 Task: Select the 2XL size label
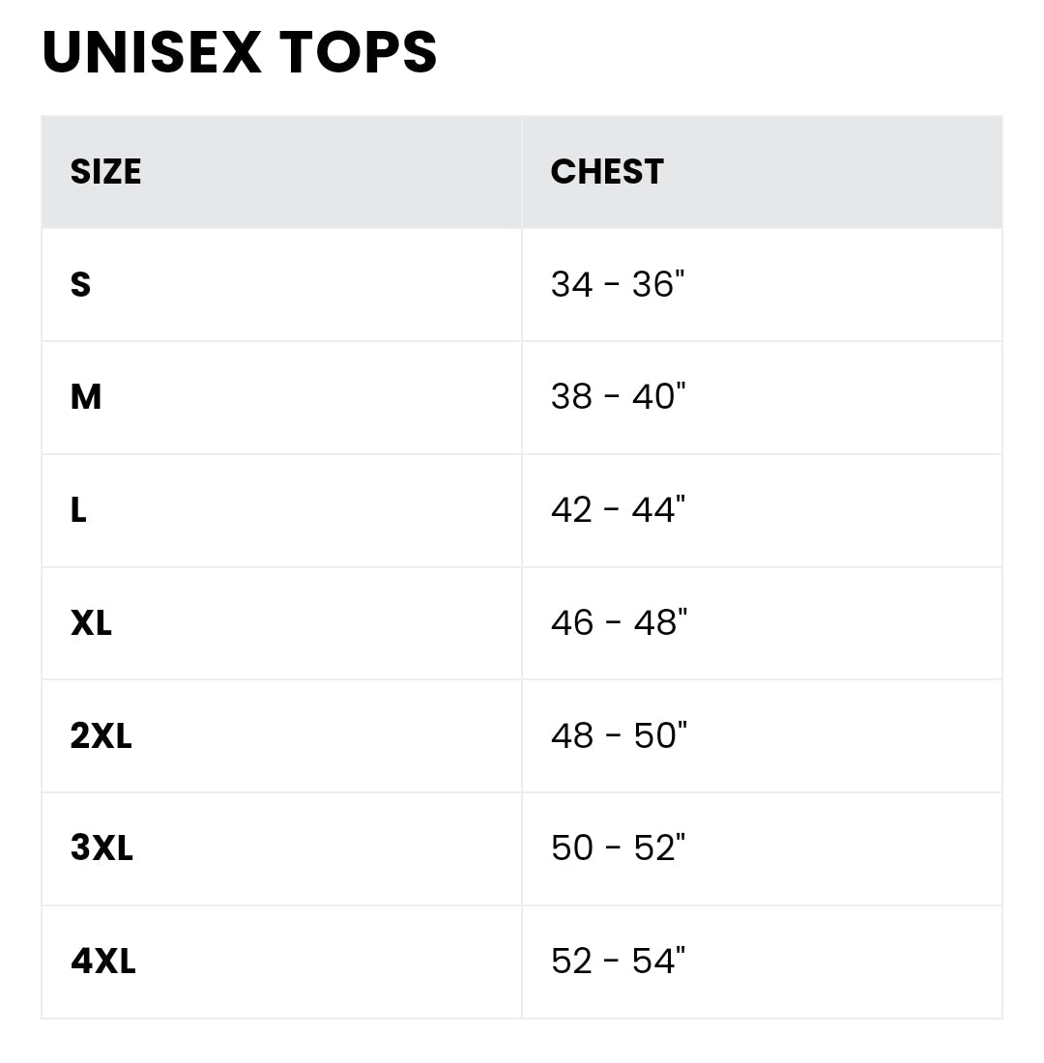click(101, 736)
